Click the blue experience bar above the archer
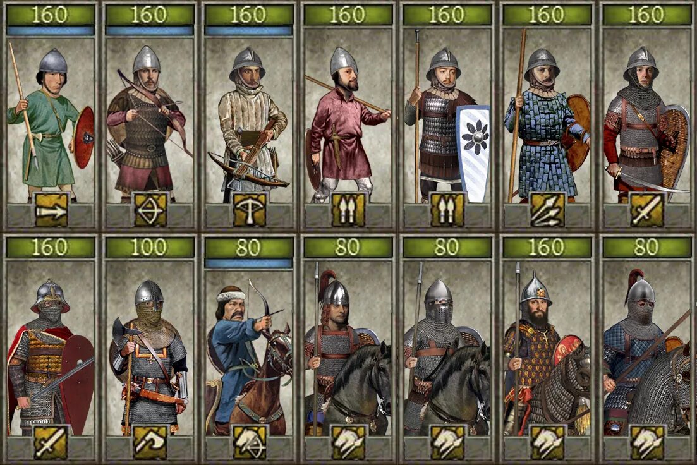The width and height of the screenshot is (697, 465). (150, 31)
